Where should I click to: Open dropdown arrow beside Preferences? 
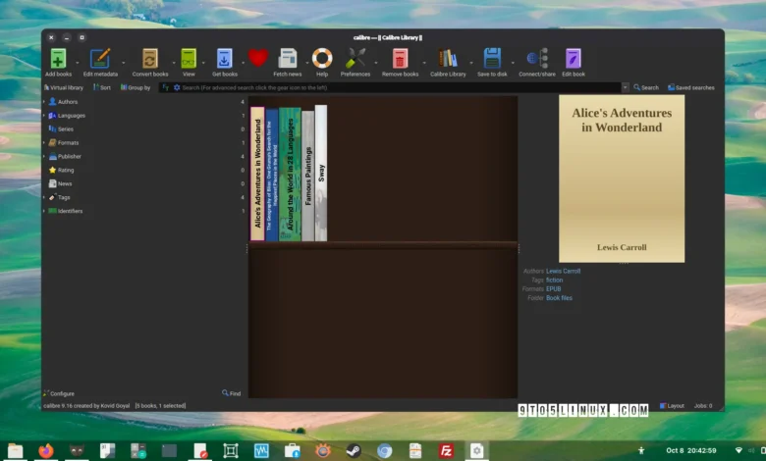[x=376, y=63]
